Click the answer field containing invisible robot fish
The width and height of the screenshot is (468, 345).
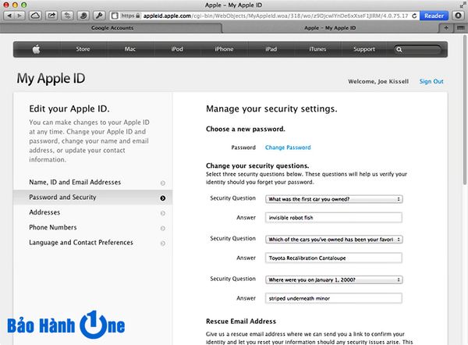tap(333, 218)
